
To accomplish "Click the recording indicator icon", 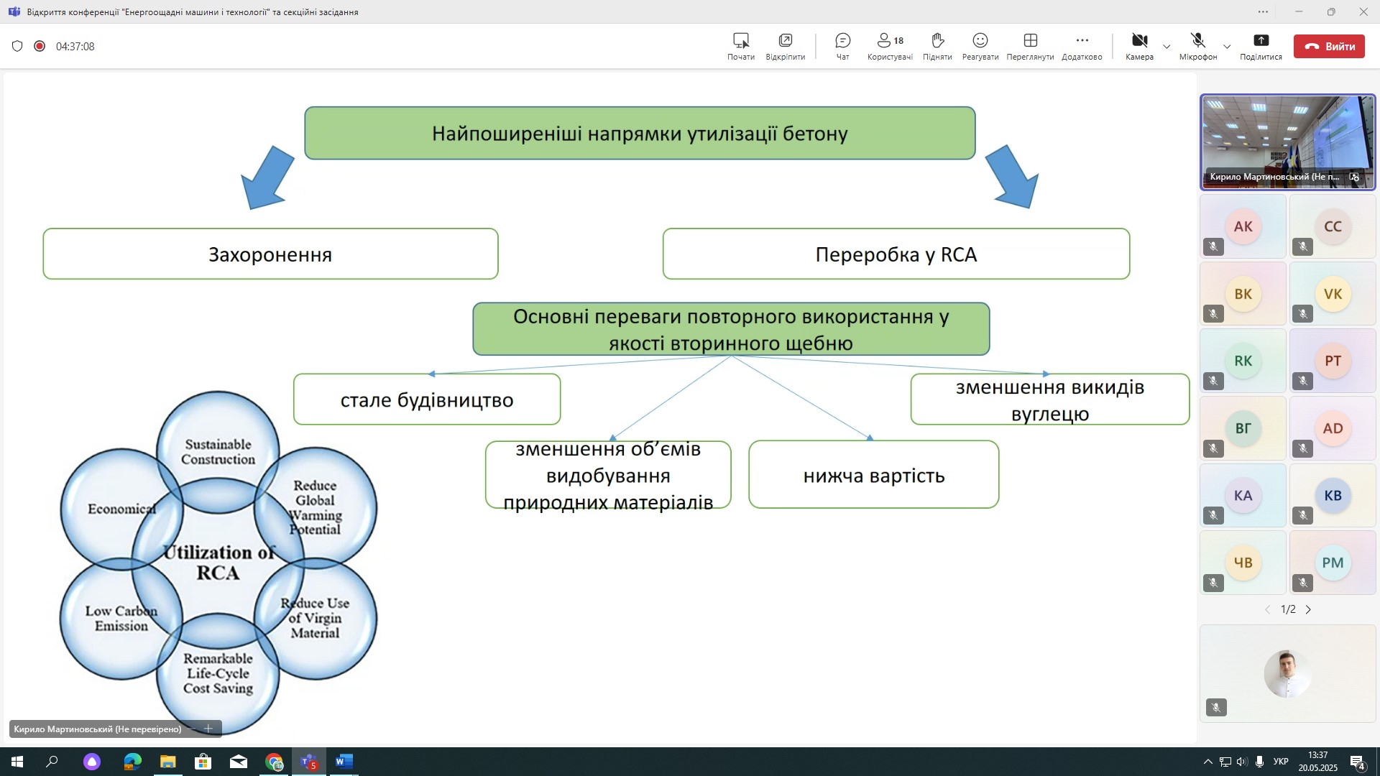I will (x=40, y=46).
